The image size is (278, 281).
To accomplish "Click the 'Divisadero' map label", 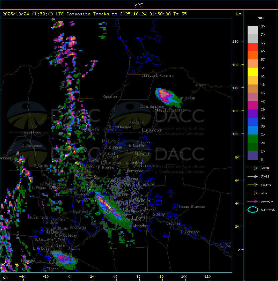I will (148, 166).
